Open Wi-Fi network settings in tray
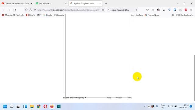195x110 pixels. [168, 106]
